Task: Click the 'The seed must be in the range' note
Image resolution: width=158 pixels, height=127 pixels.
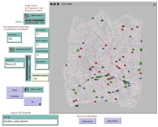Action: (x=16, y=27)
